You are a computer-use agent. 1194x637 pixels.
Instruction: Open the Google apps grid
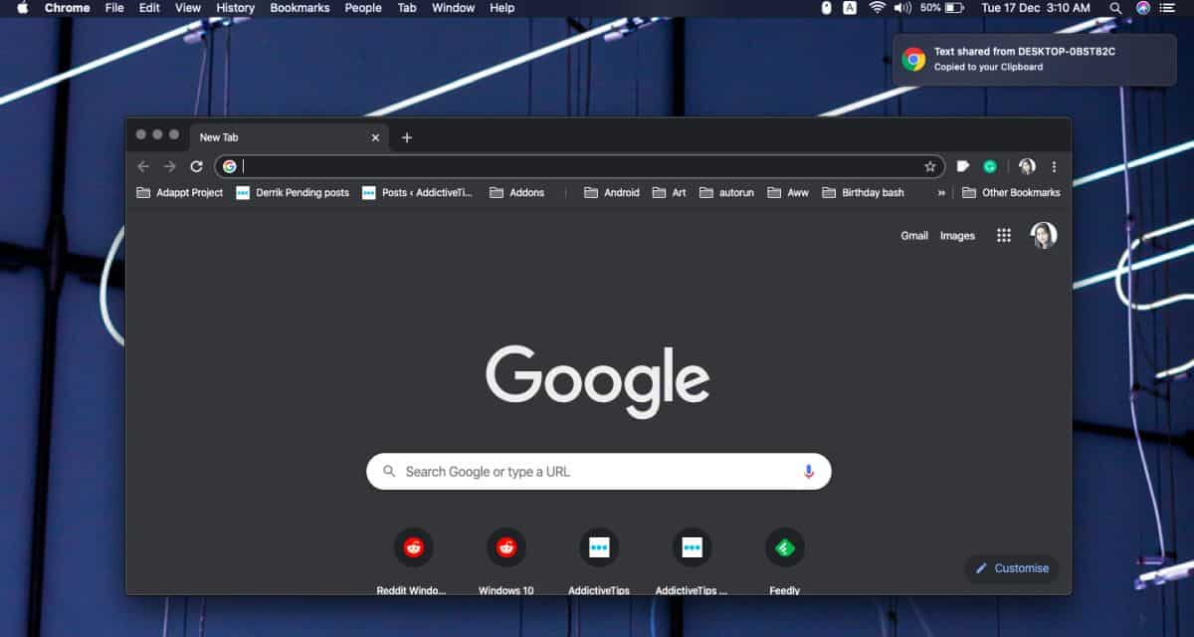(1004, 235)
